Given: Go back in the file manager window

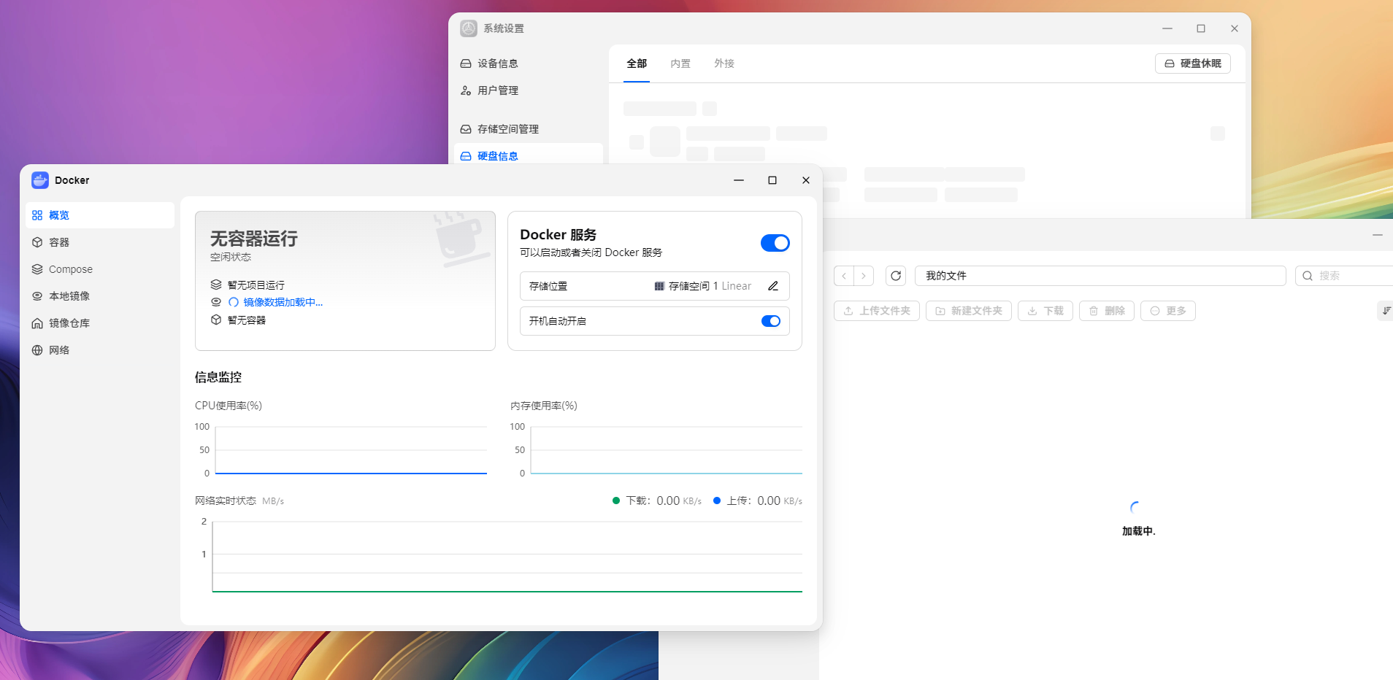Looking at the screenshot, I should (x=844, y=276).
